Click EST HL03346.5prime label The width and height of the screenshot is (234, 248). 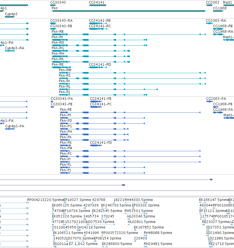click(141, 216)
